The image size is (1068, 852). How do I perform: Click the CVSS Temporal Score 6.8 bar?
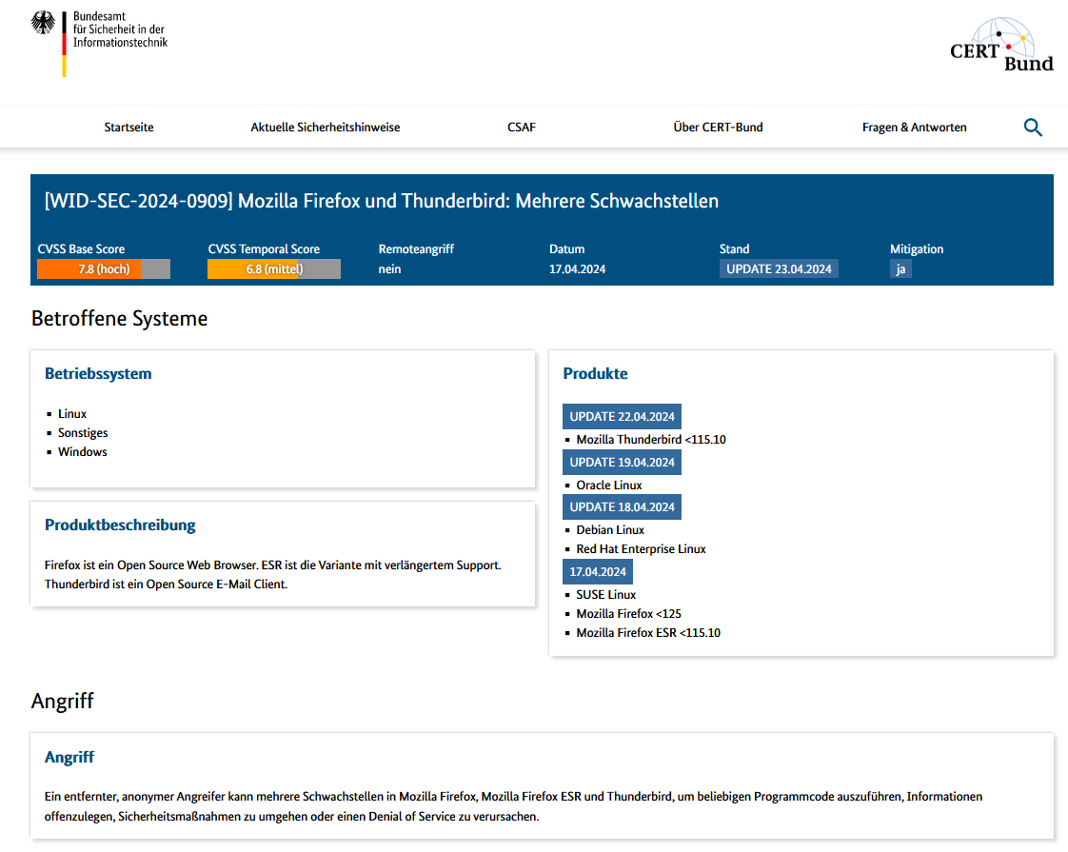coord(274,269)
